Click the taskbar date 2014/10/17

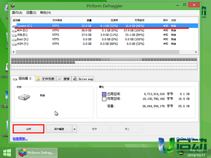[196, 155]
